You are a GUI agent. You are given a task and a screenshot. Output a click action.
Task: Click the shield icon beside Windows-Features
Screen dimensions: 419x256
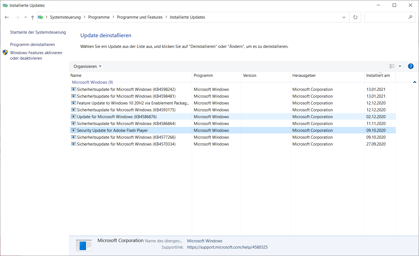5,53
